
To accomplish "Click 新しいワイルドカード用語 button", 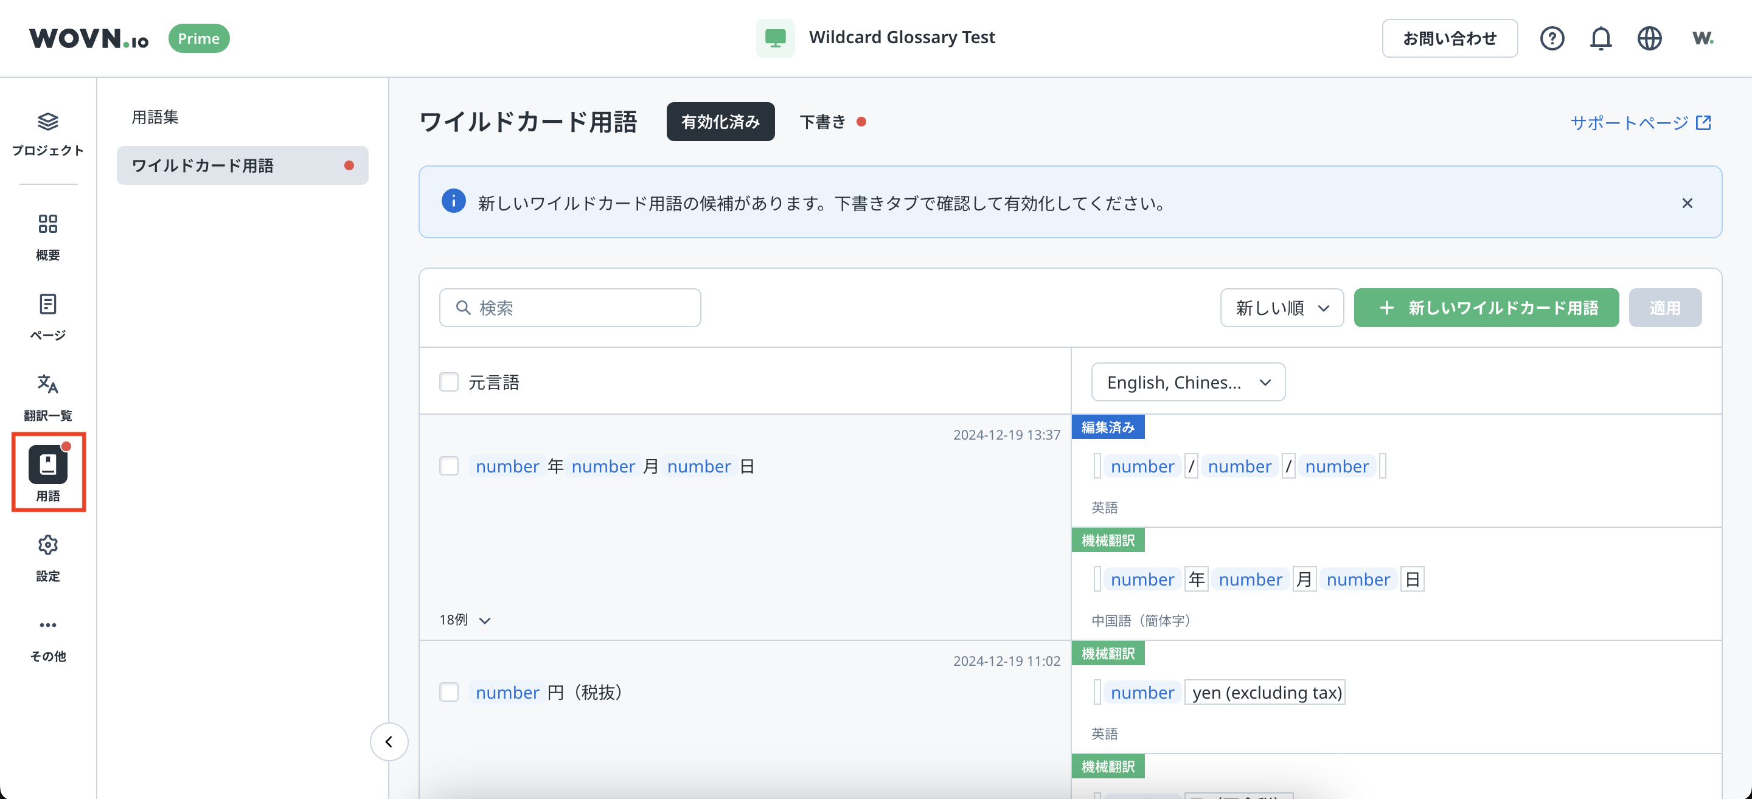I will click(x=1486, y=308).
